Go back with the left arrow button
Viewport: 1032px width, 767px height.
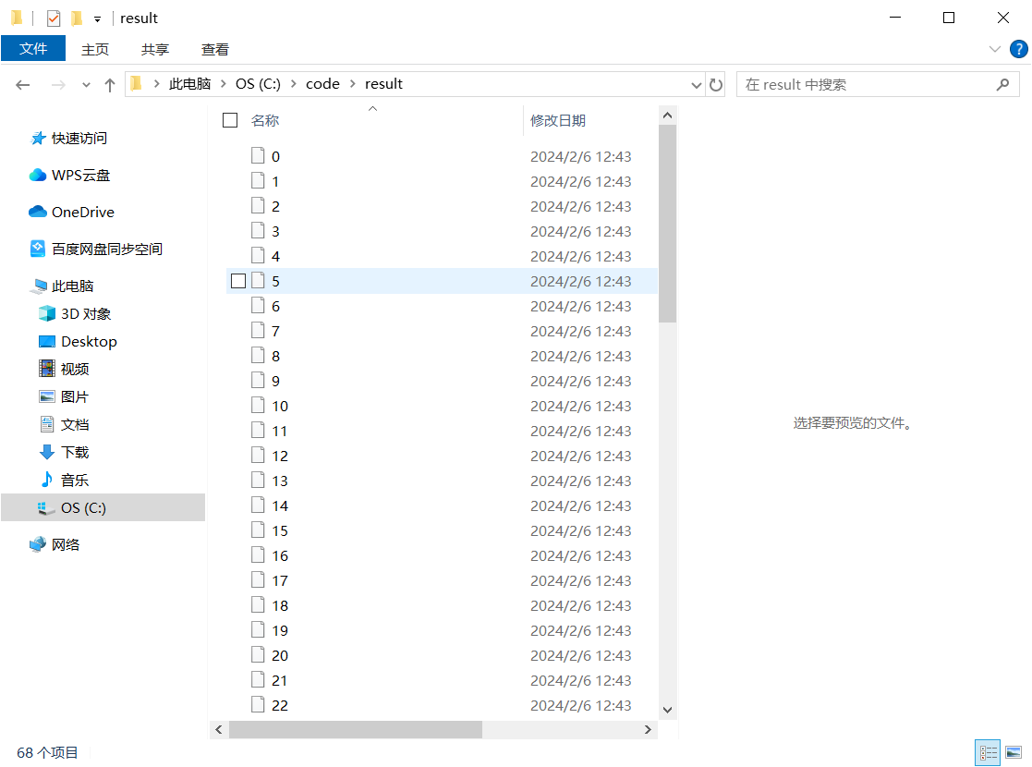pyautogui.click(x=23, y=85)
